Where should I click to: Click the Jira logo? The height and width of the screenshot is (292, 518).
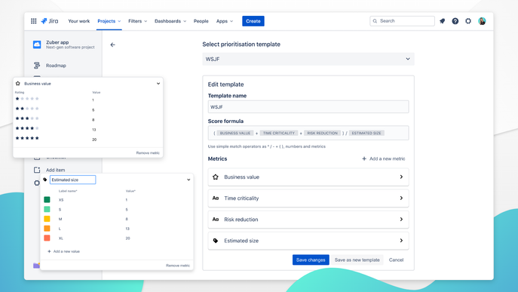[50, 21]
